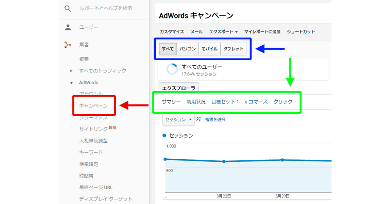Click カスタマイズ in the toolbar
The width and height of the screenshot is (390, 204).
tap(172, 32)
